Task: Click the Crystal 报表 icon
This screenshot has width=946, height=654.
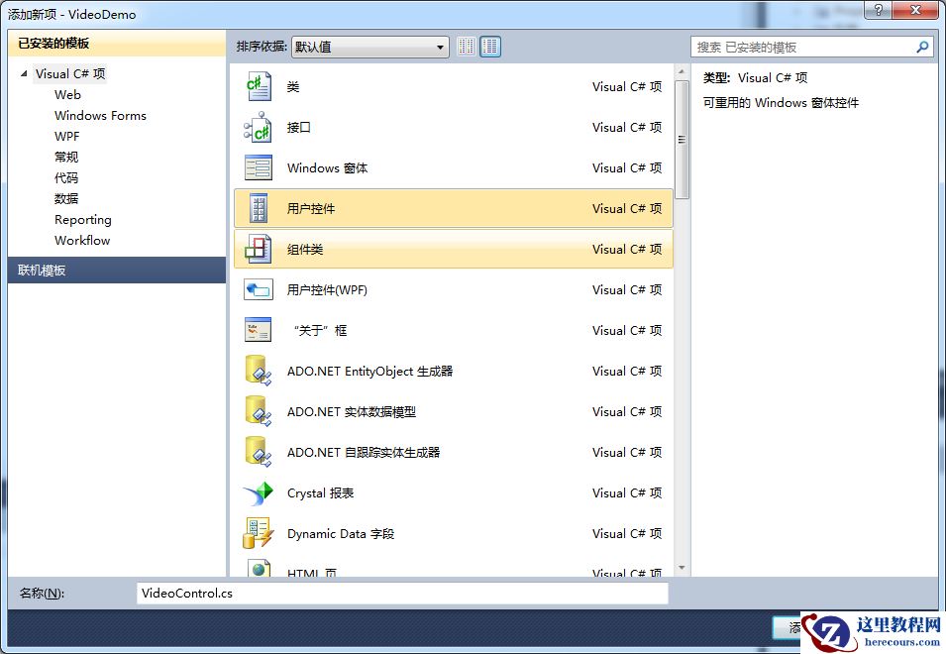Action: 259,492
